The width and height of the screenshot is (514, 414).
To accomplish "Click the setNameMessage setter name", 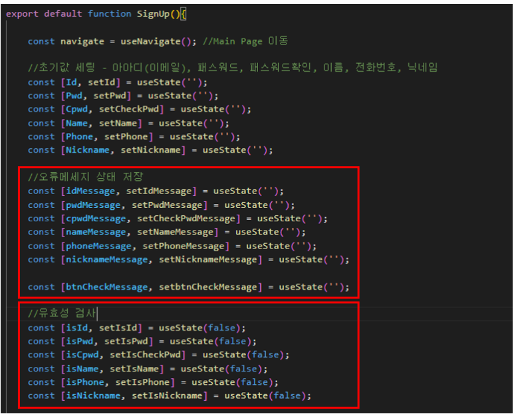I will (x=175, y=232).
